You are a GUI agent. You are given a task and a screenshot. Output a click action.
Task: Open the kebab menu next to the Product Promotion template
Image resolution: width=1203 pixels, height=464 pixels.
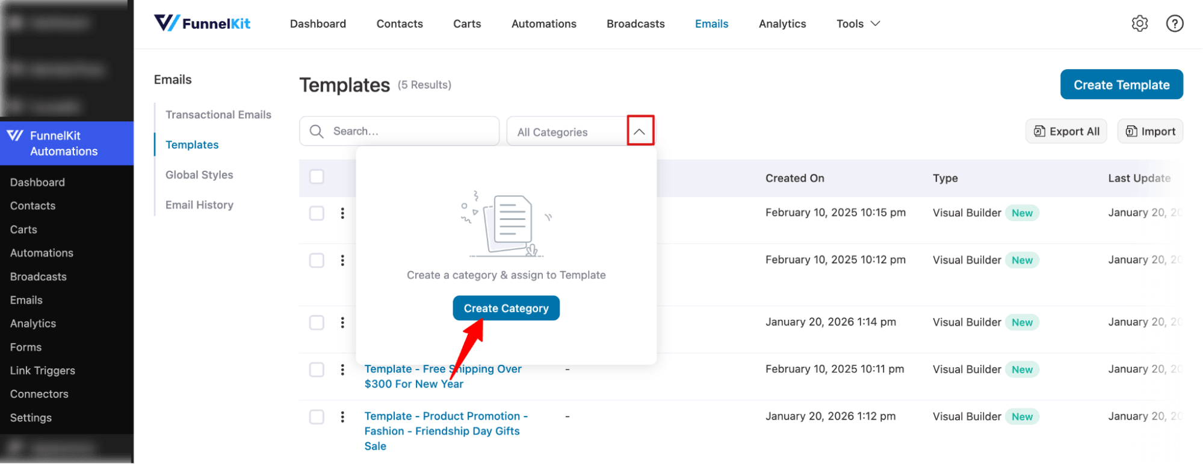click(x=342, y=417)
